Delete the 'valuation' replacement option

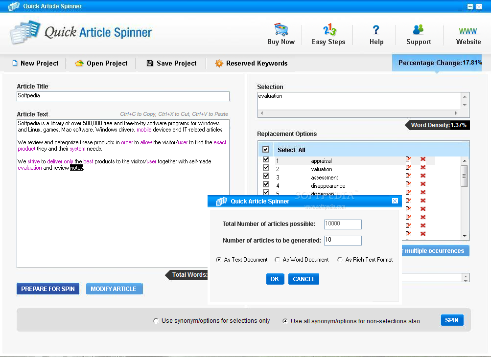[x=423, y=167]
